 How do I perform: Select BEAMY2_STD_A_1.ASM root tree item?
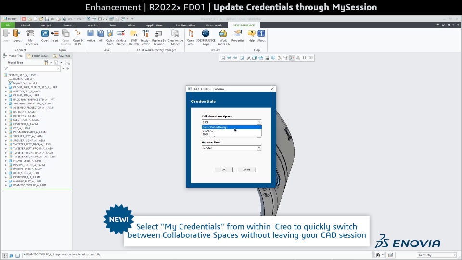(23, 75)
